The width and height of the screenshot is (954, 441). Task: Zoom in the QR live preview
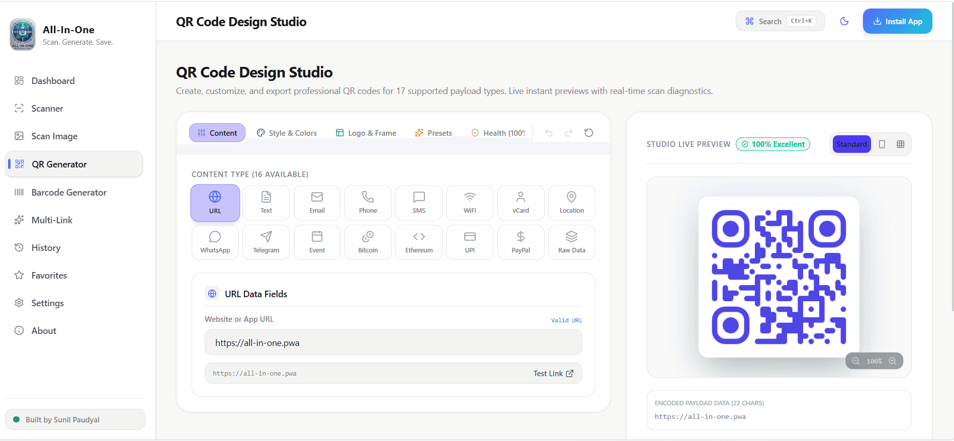[893, 361]
